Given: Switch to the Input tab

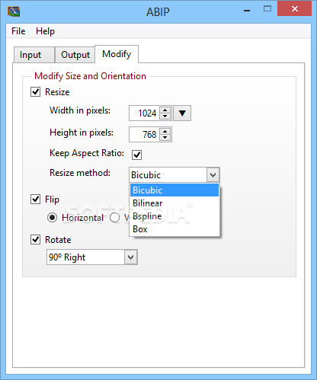Looking at the screenshot, I should point(34,55).
